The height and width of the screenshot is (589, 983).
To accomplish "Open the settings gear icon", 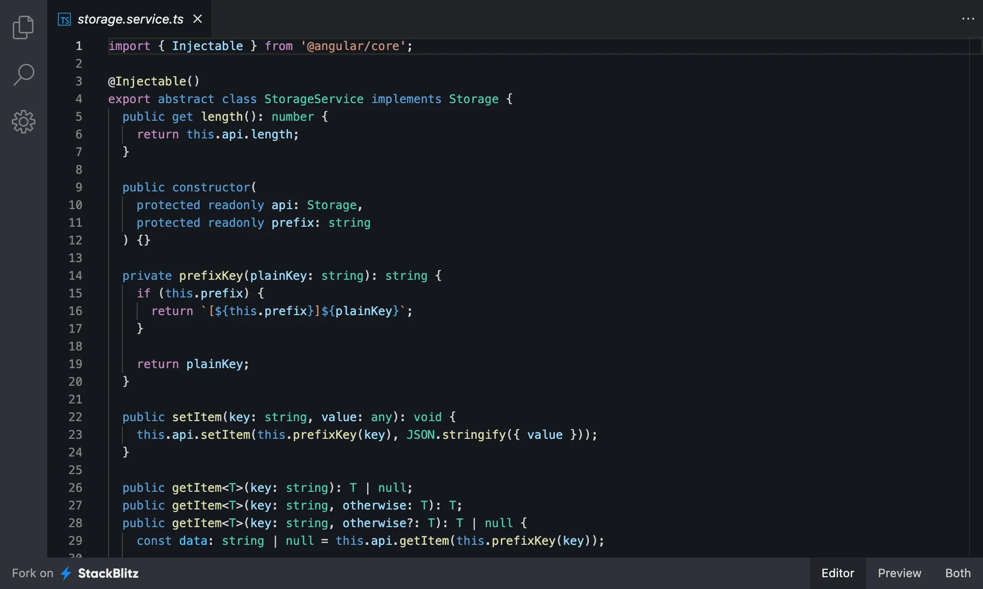I will tap(23, 122).
